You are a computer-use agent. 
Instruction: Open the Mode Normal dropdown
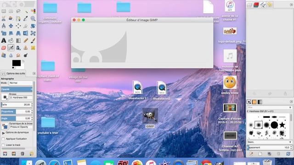click(x=21, y=83)
